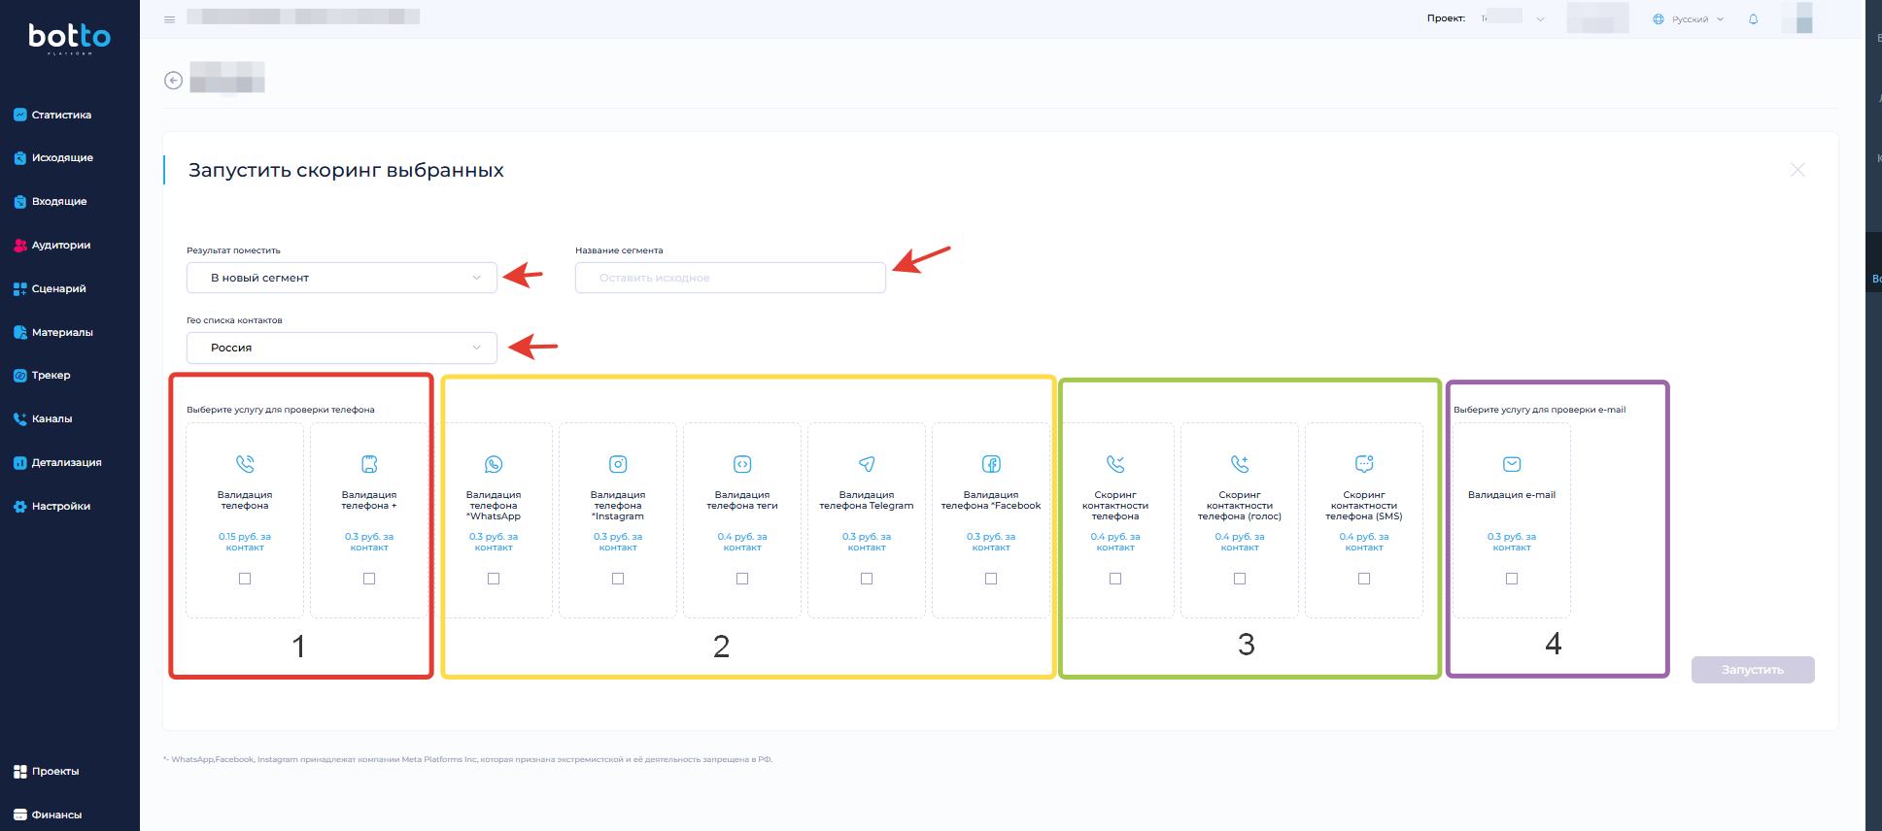Open the notifications bell

[x=1753, y=19]
